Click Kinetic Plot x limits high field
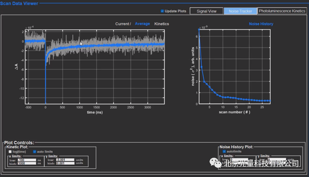Image resolution: width=309 pixels, height=177 pixels. coord(27,163)
